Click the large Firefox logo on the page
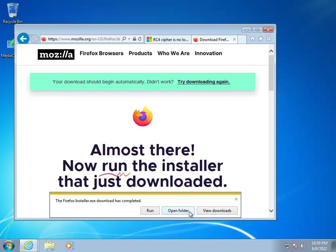This screenshot has height=252, width=336. pos(143,116)
